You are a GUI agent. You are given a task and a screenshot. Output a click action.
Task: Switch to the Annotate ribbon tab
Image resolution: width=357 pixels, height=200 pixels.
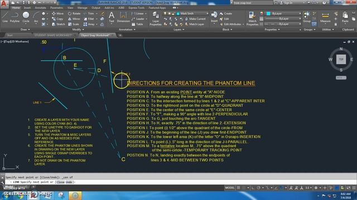[40, 8]
